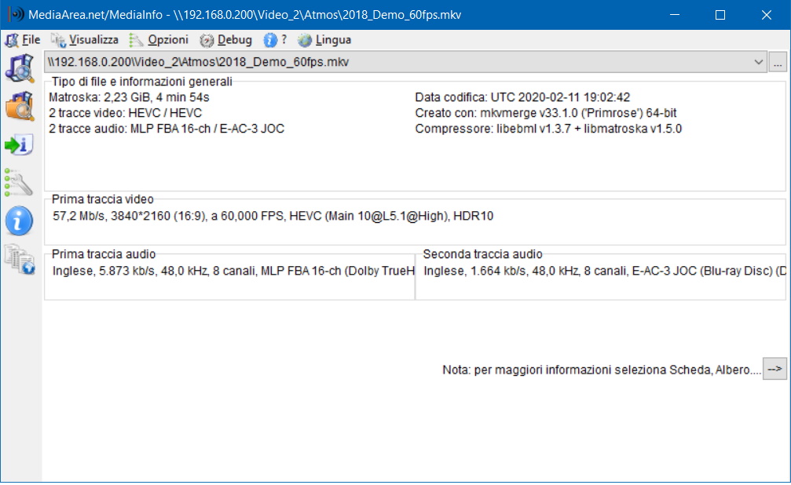Image resolution: width=791 pixels, height=485 pixels.
Task: Click the open file sidebar icon
Action: [20, 68]
